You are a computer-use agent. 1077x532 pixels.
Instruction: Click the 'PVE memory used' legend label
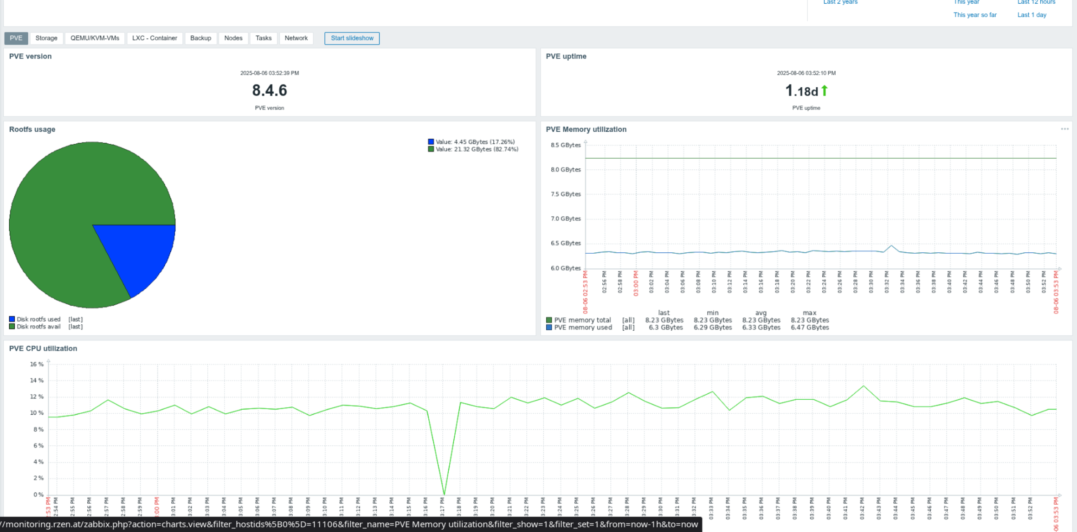pos(583,327)
